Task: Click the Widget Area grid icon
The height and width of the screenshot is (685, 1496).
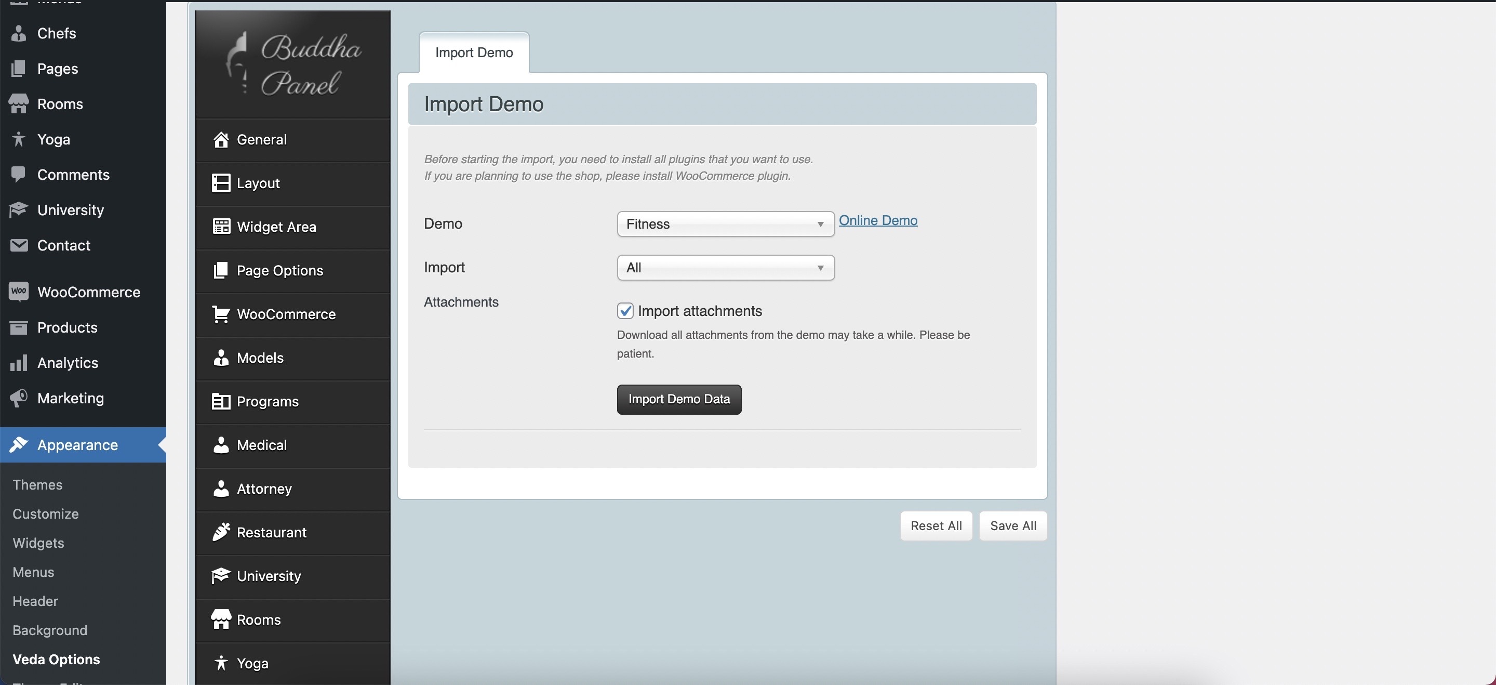Action: click(221, 227)
